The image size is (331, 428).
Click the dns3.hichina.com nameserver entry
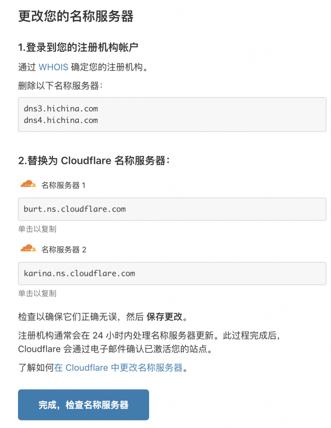pos(61,109)
